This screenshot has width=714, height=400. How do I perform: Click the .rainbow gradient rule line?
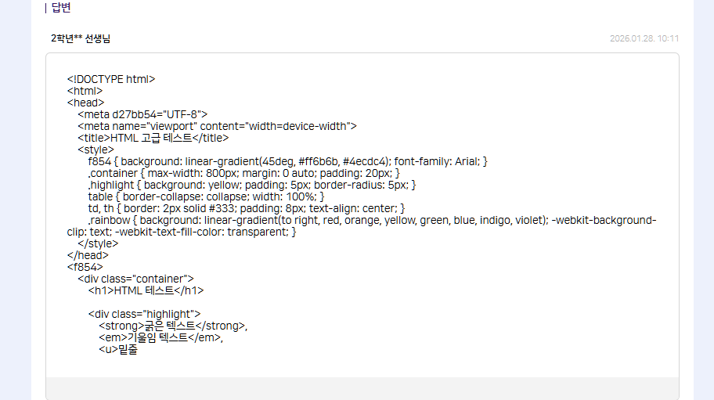pyautogui.click(x=372, y=220)
